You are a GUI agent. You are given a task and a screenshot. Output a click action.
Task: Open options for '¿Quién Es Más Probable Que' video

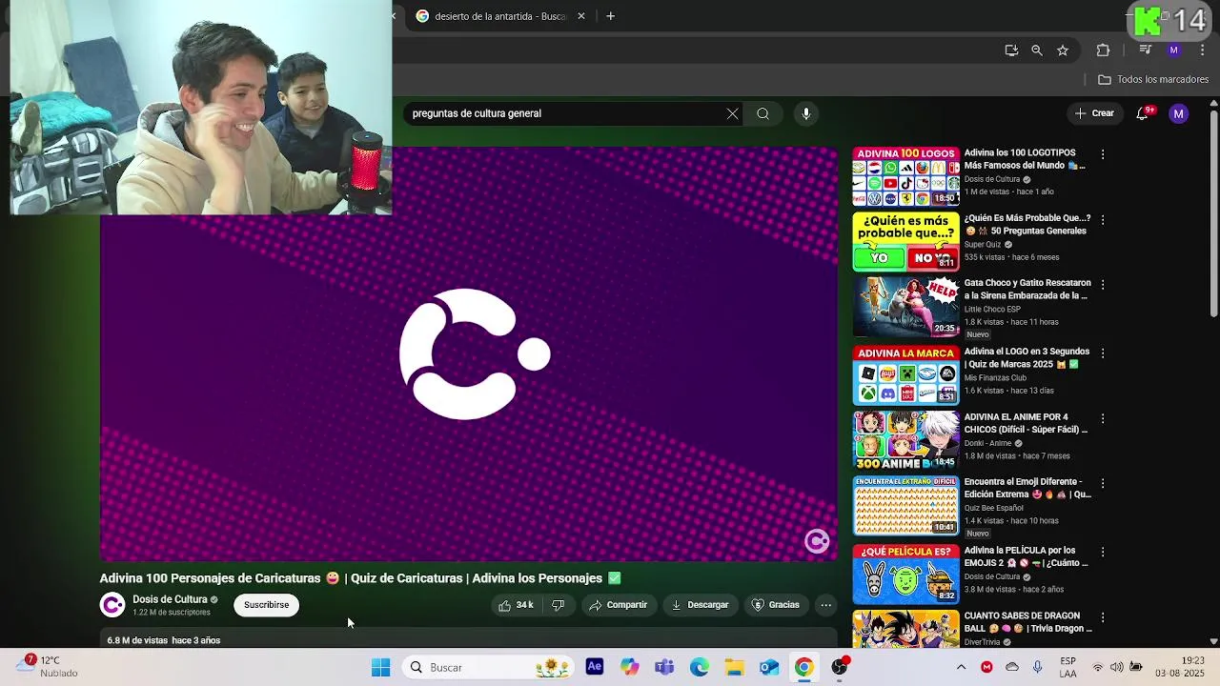(1103, 219)
